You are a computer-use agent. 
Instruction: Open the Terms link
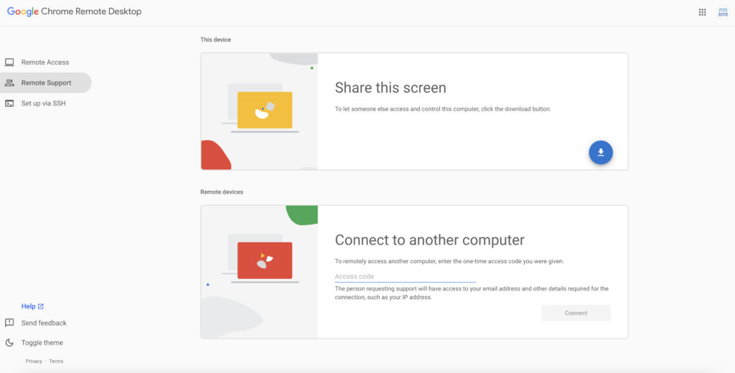coord(56,362)
